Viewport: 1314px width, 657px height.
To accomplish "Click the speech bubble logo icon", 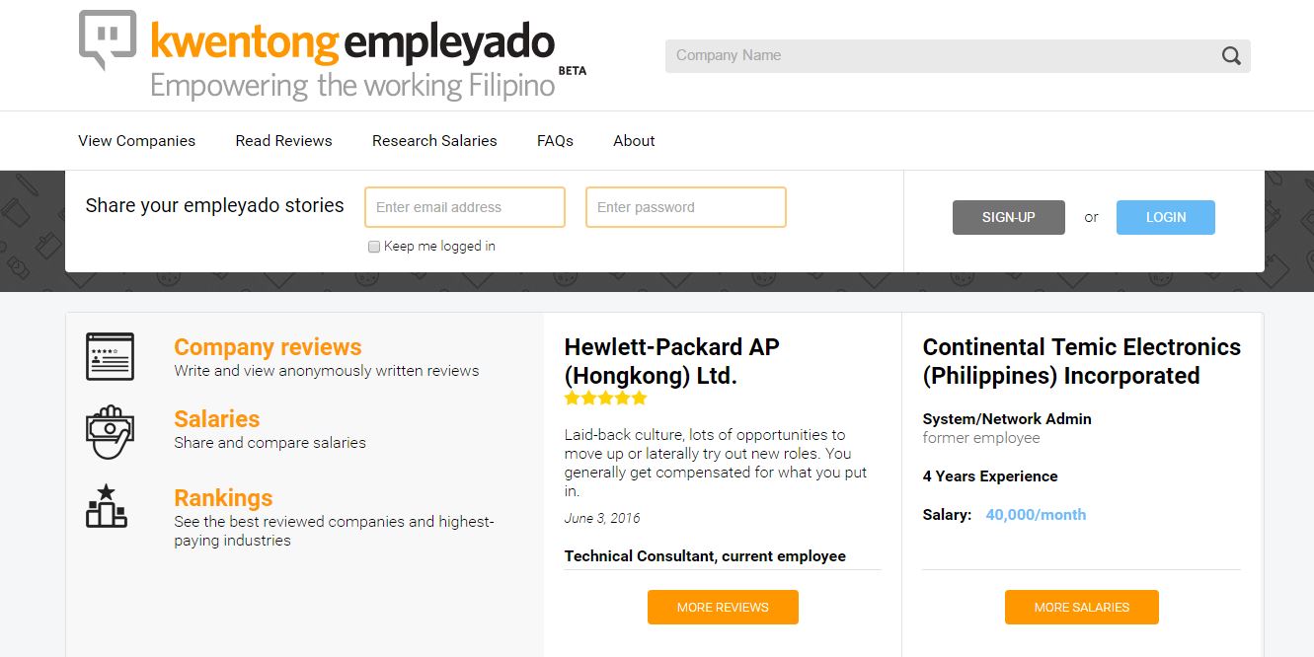I will coord(108,40).
